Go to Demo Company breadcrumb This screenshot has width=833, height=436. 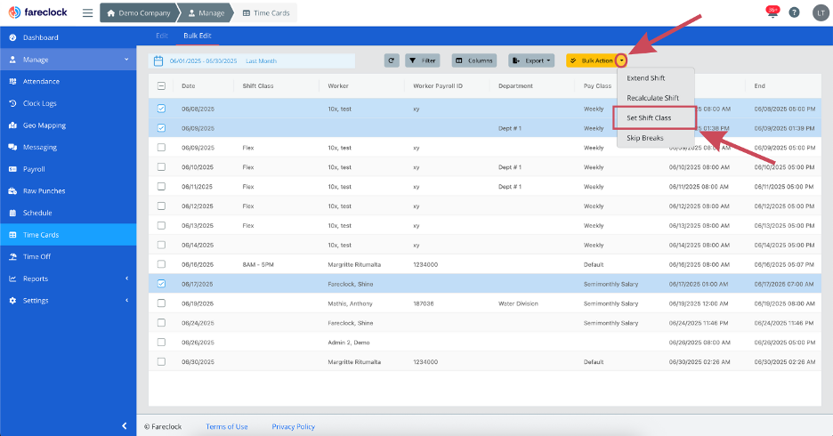[x=139, y=13]
